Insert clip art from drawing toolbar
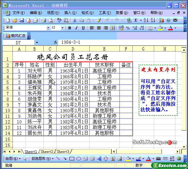This screenshot has height=169, width=188. (x=113, y=159)
